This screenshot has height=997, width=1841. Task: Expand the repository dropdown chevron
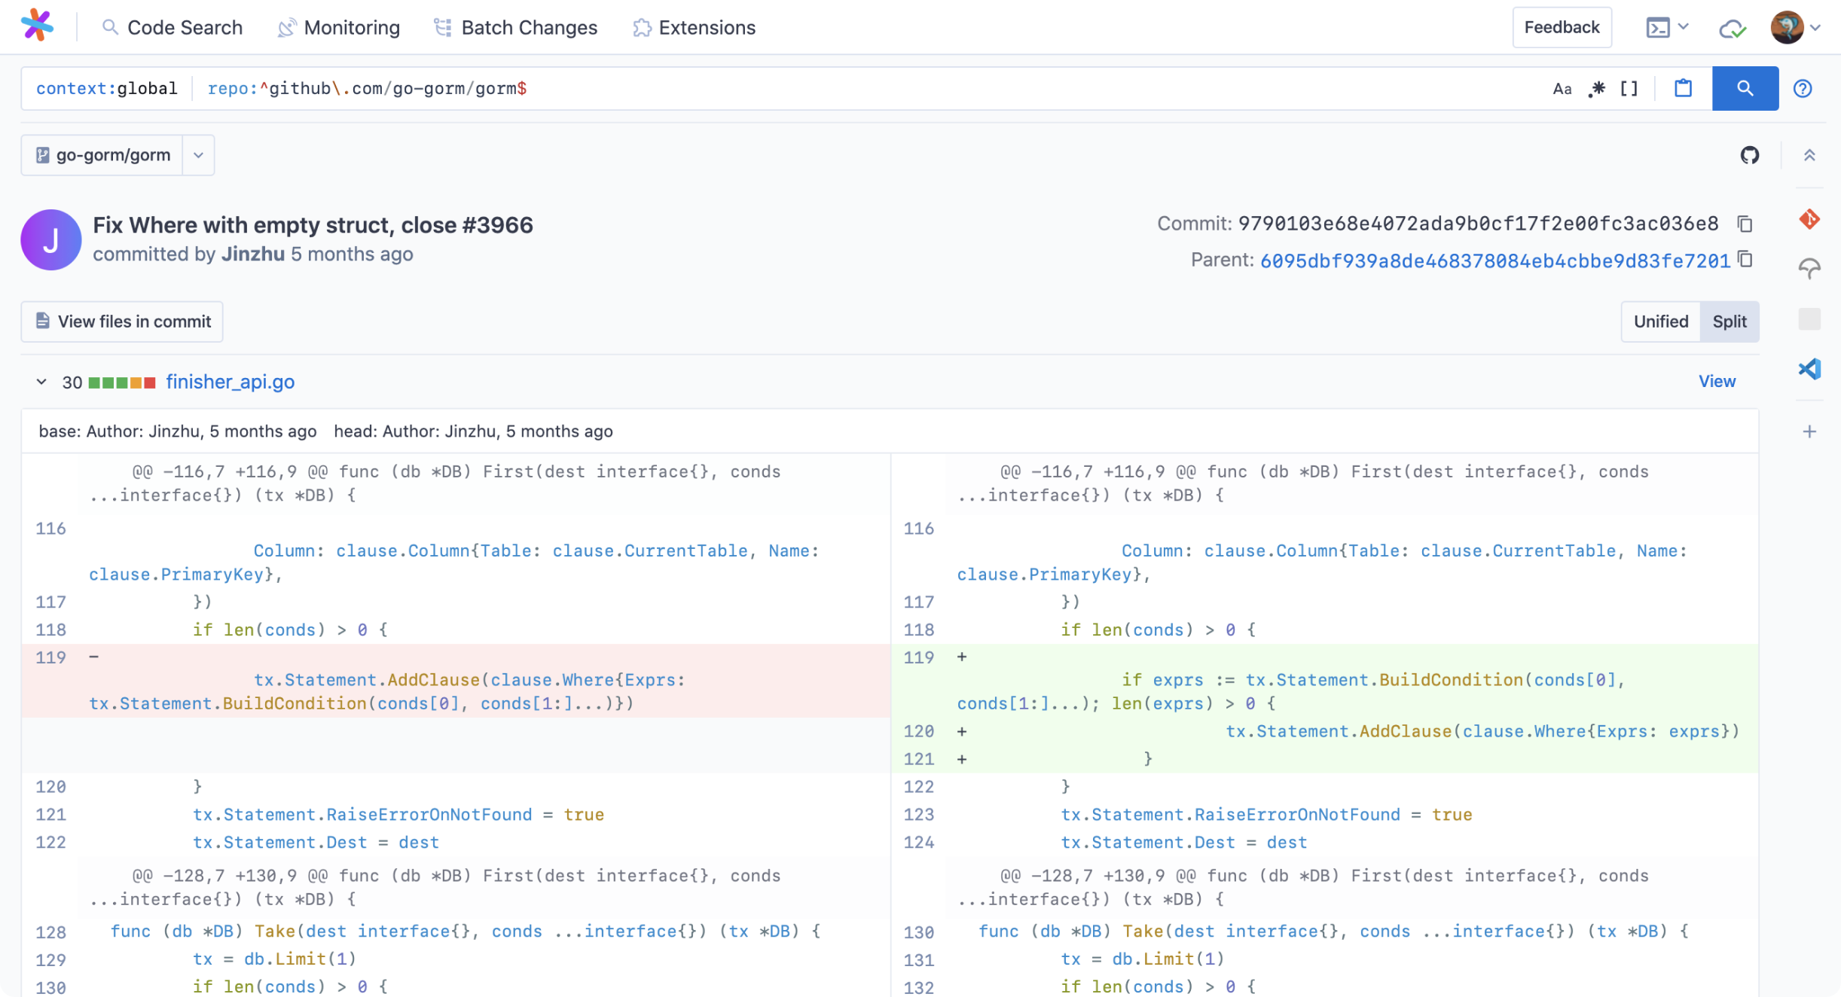tap(198, 155)
